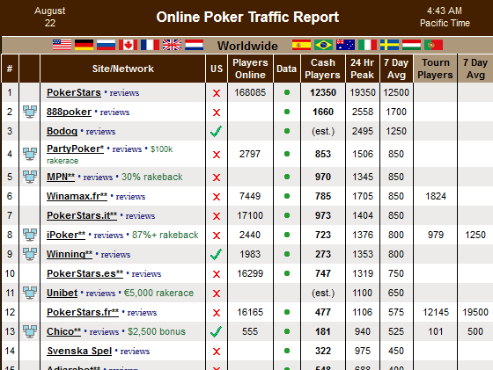Click green US checkmark for Chico
The width and height of the screenshot is (493, 370).
click(x=216, y=331)
